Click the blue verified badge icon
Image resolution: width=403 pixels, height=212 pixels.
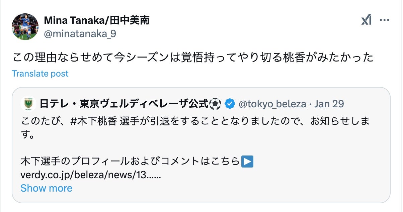pos(229,104)
